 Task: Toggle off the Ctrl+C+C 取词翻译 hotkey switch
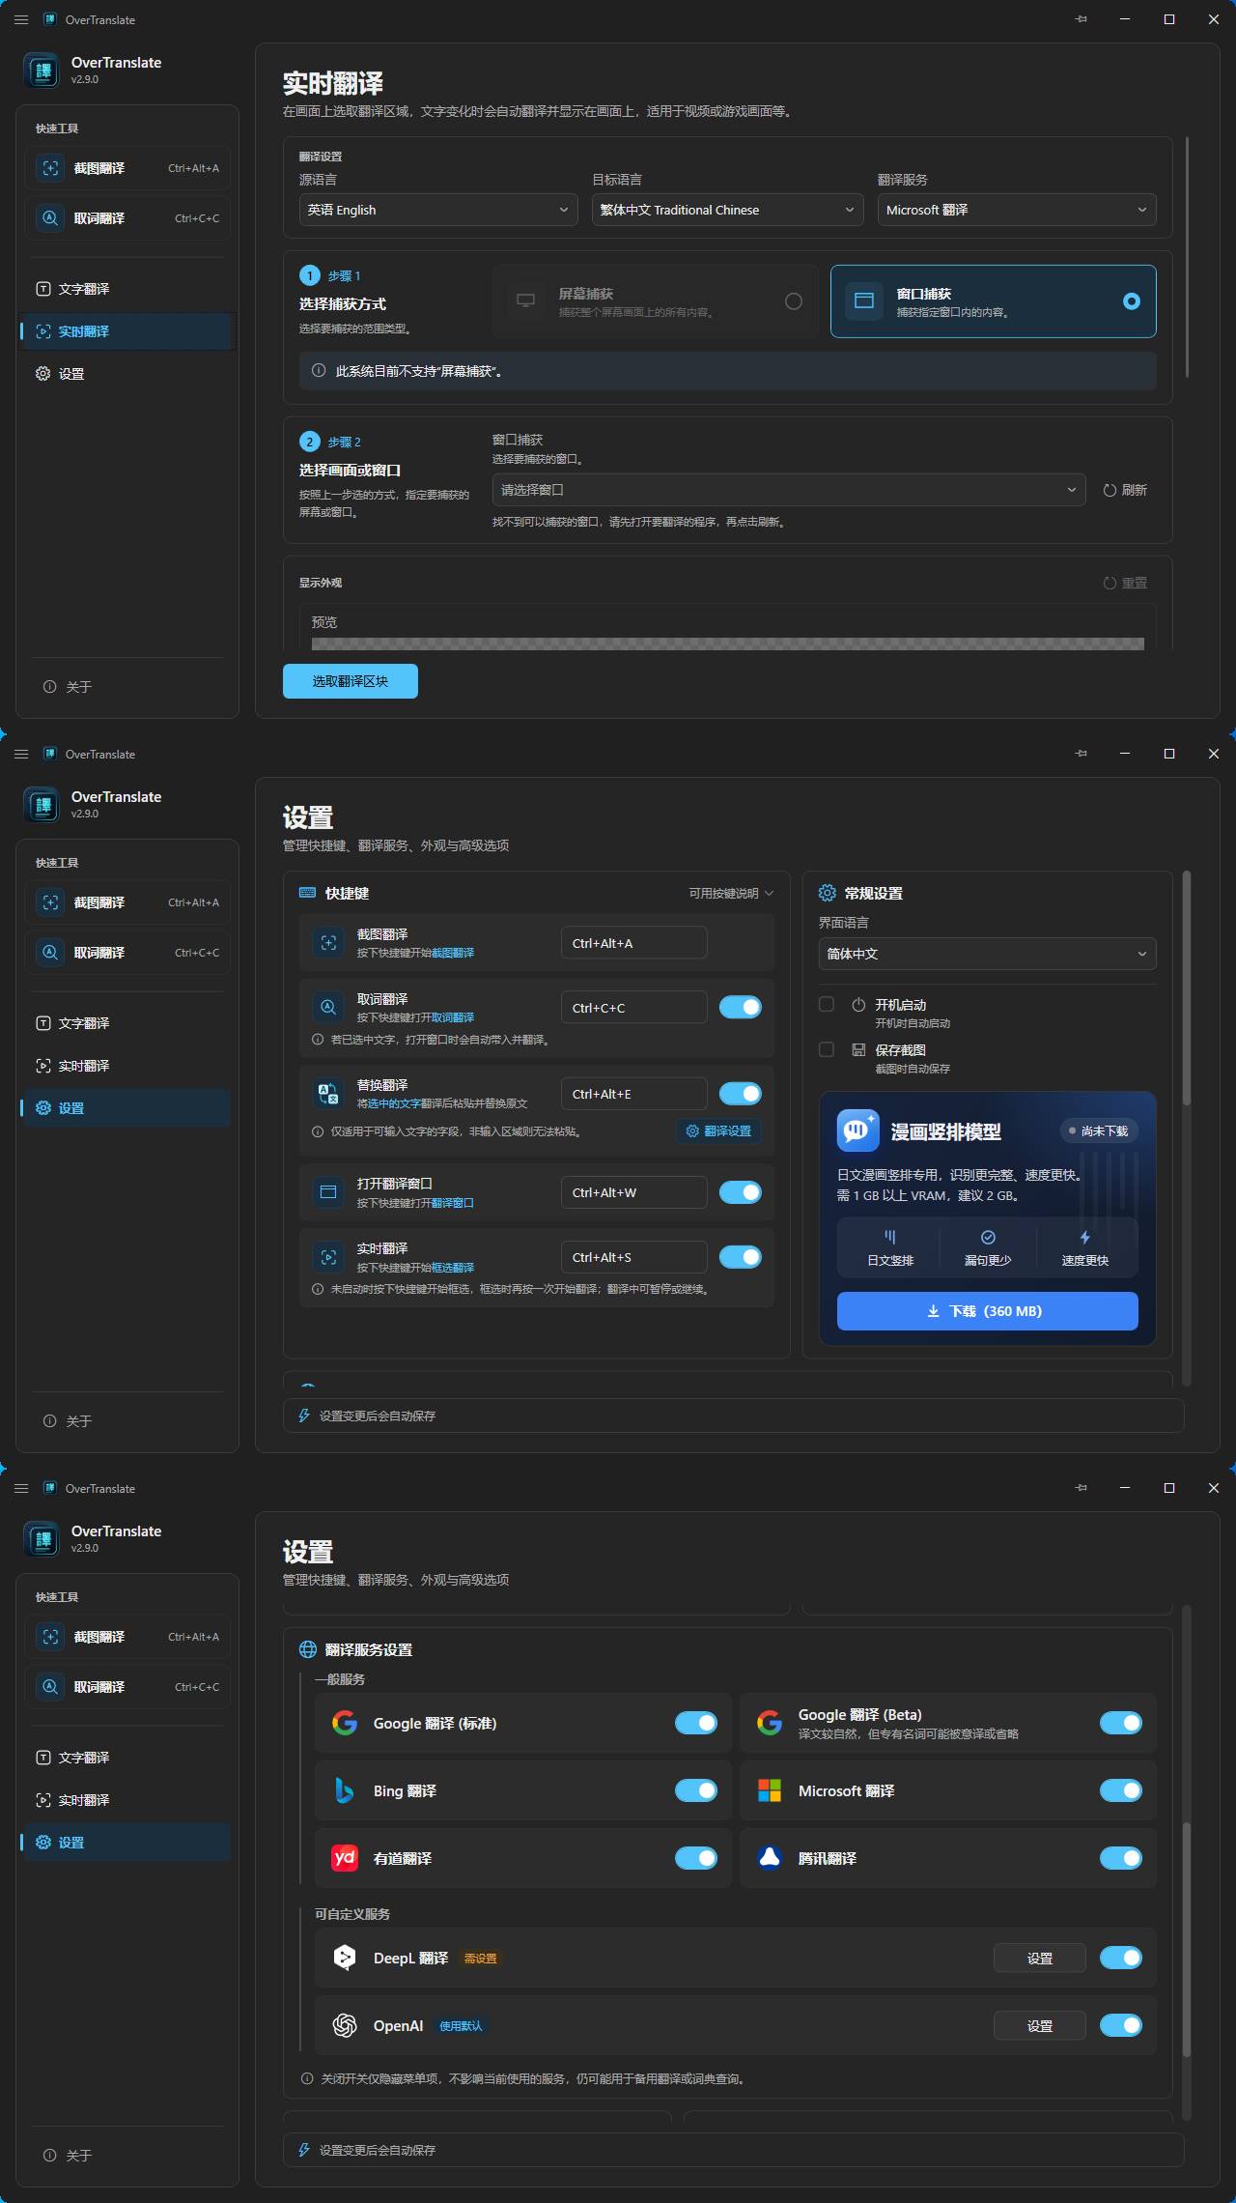pos(741,1007)
